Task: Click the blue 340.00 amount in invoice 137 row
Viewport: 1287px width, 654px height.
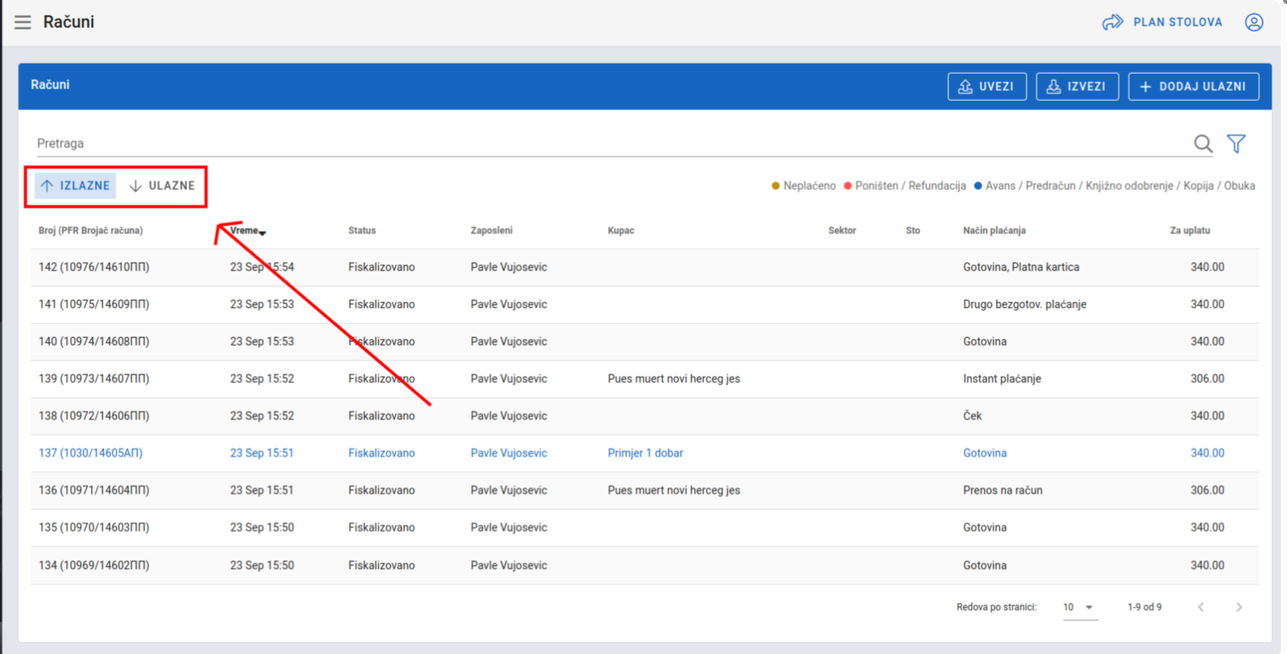Action: coord(1207,454)
